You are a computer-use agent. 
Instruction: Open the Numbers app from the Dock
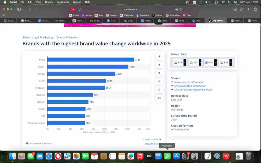click(167, 156)
